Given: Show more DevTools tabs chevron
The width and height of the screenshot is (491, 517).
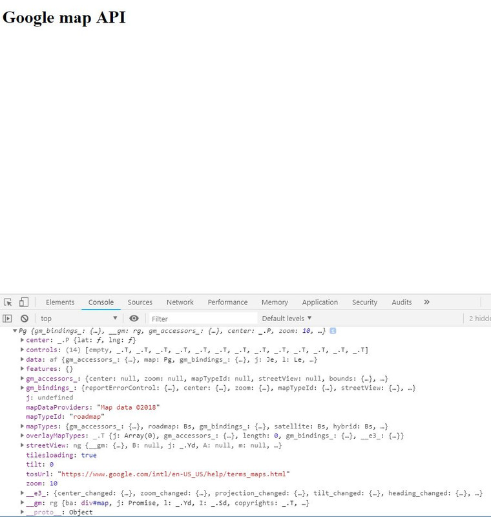Looking at the screenshot, I should pyautogui.click(x=427, y=302).
